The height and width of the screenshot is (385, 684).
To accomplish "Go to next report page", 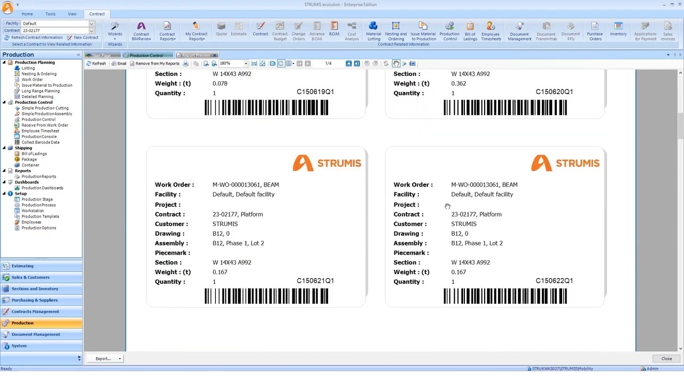I will click(348, 64).
